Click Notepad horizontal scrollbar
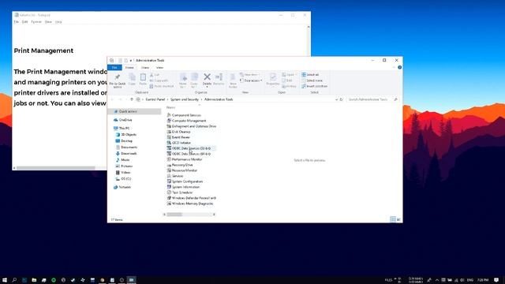Viewport: 505px width, 284px height. click(56, 168)
